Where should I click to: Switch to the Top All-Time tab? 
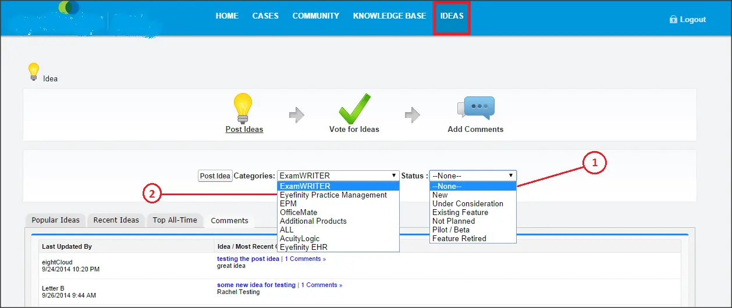175,220
